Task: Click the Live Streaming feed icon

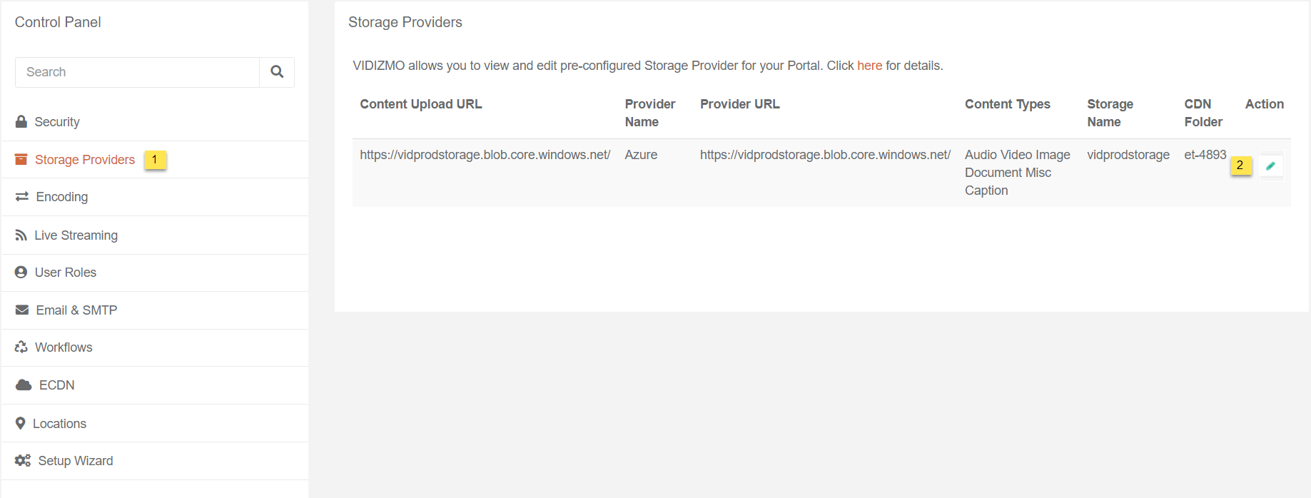Action: (x=21, y=235)
